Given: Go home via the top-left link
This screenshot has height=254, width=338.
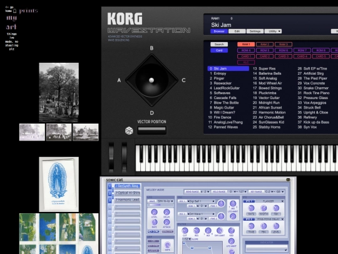Looking at the screenshot, I should [x=9, y=9].
